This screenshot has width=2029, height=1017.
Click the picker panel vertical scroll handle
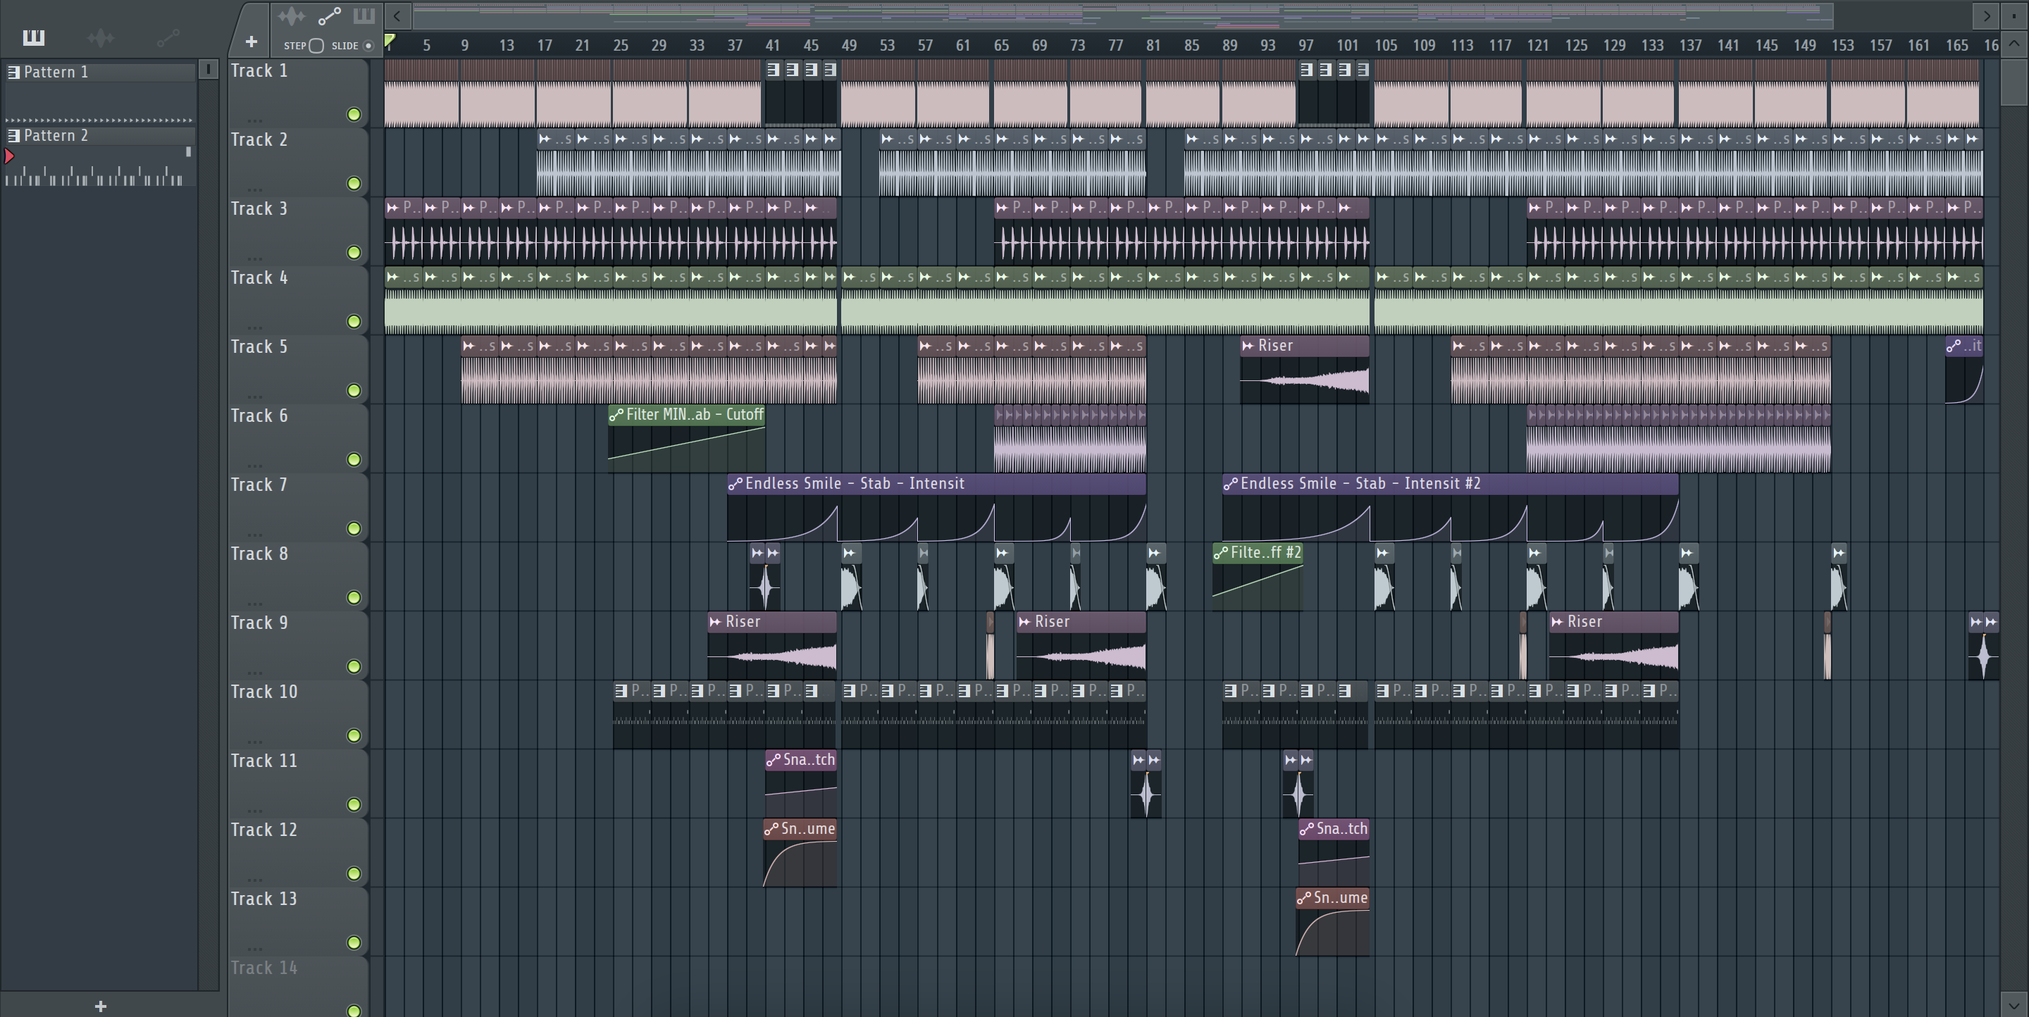208,69
